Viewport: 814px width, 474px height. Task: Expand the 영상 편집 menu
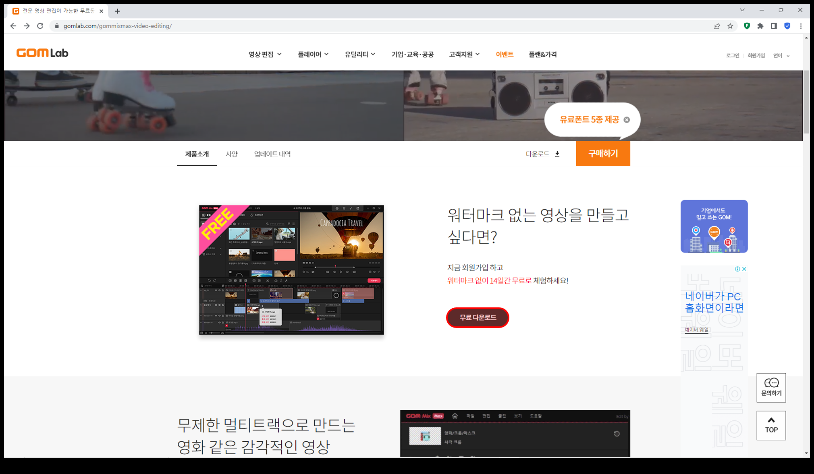(x=265, y=54)
